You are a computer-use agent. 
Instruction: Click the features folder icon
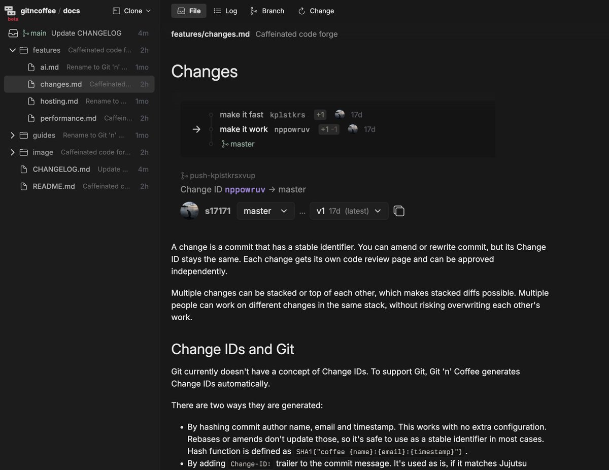point(24,50)
